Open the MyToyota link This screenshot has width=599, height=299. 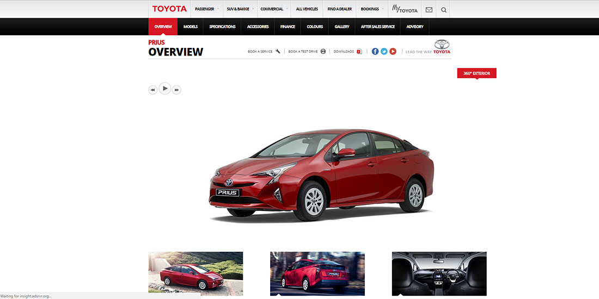pos(405,9)
